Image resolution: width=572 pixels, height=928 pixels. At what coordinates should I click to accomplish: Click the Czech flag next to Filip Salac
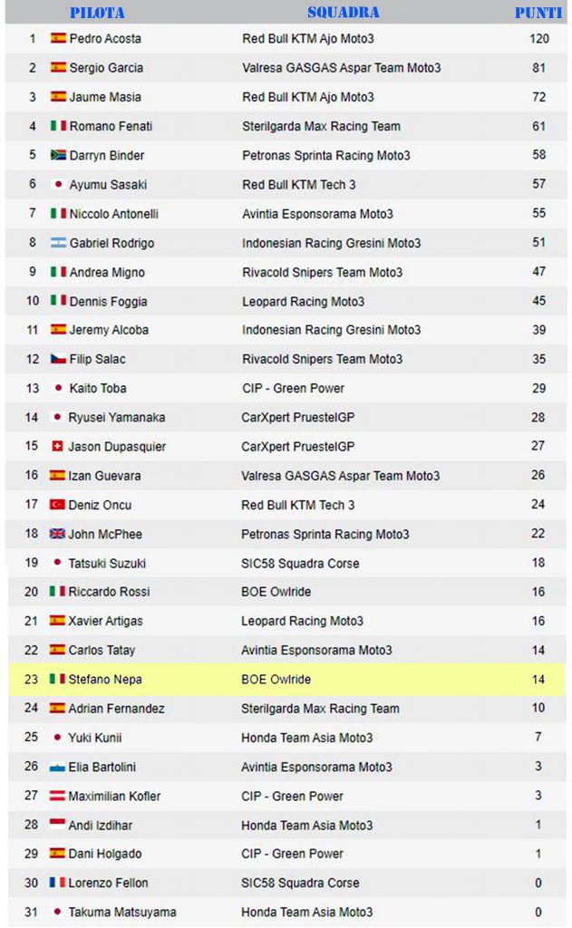[x=58, y=359]
